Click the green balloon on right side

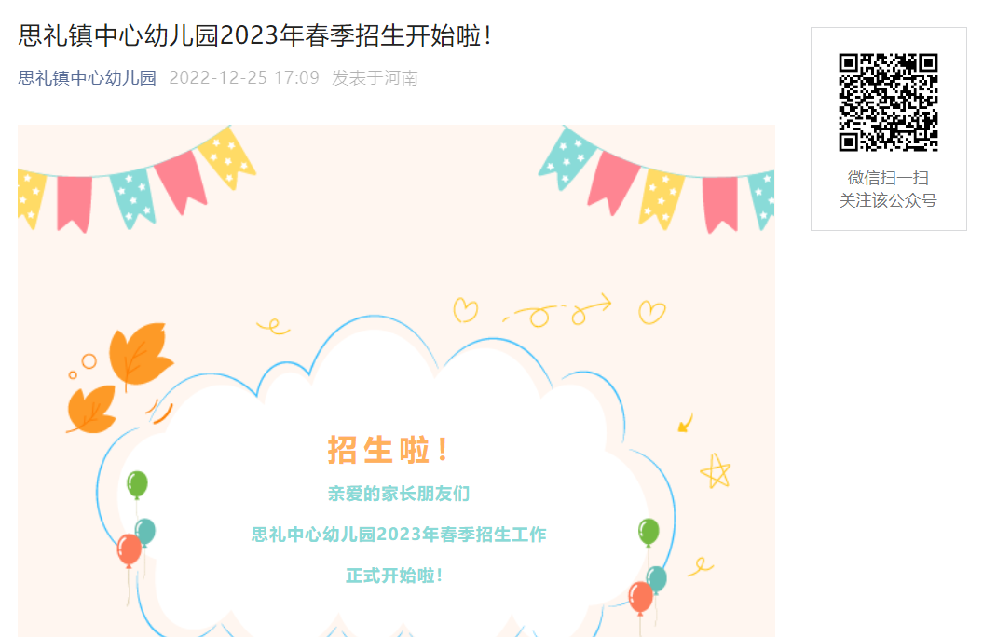(x=649, y=532)
